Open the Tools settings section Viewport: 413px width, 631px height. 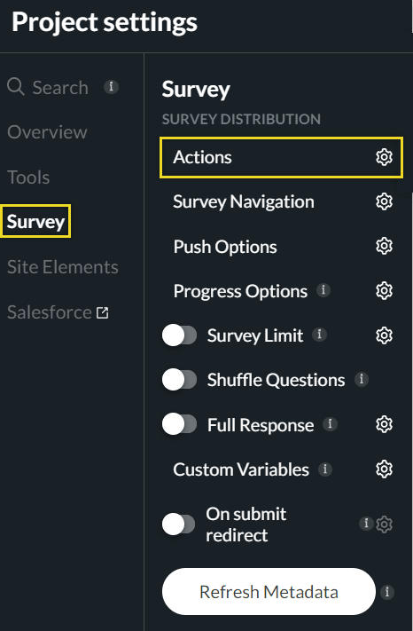point(28,177)
